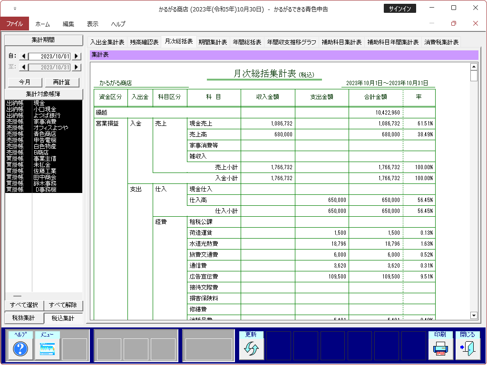Select the 月次総括表 tab

pos(179,42)
